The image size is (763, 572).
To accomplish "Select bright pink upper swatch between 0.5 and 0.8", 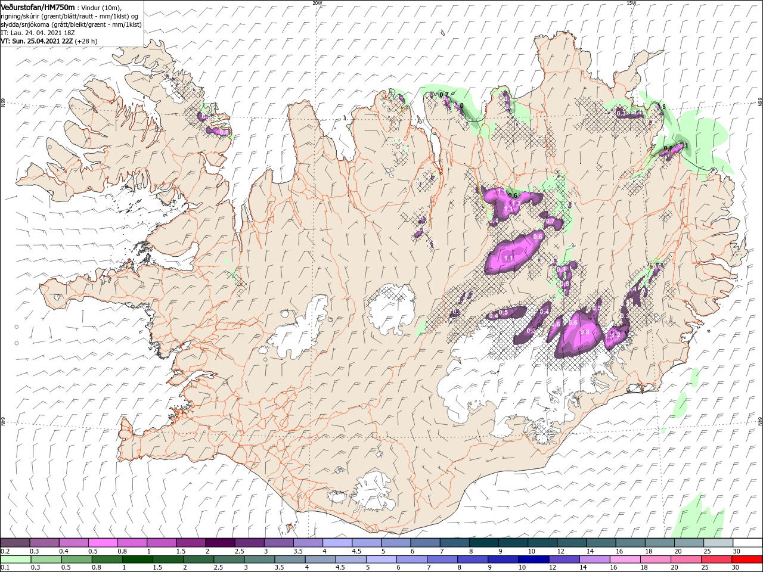I will click(x=103, y=543).
